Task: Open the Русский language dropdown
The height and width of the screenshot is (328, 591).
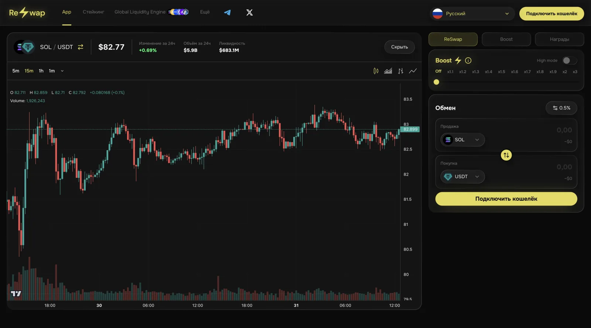Action: [472, 14]
